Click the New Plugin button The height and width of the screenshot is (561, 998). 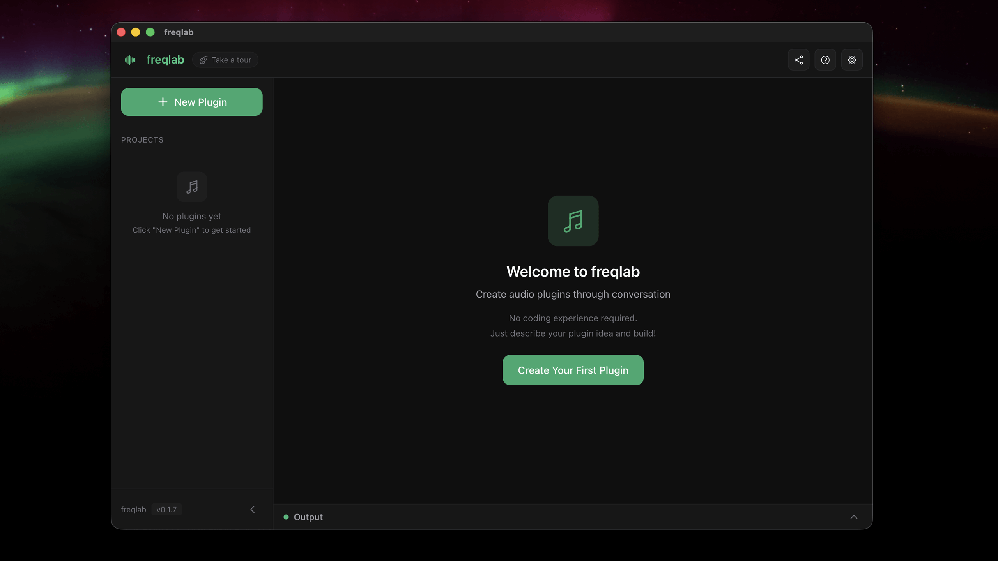(191, 102)
